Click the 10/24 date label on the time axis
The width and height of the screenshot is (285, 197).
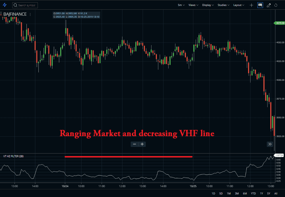point(65,186)
